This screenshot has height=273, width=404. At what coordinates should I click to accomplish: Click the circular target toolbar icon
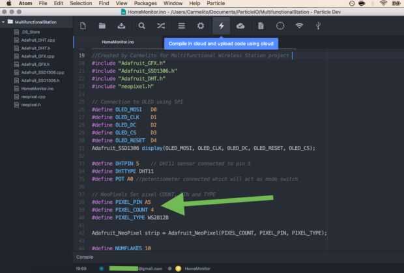[280, 26]
